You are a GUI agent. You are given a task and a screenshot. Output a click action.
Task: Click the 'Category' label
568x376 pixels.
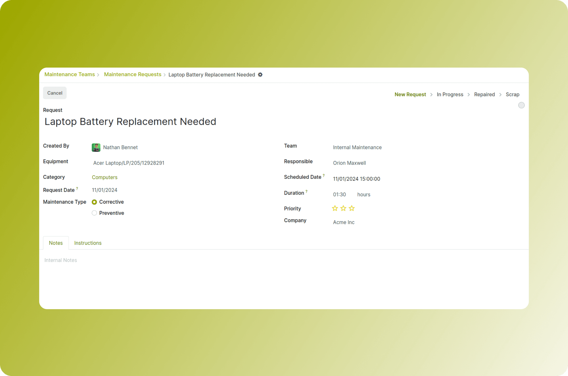[x=54, y=177]
